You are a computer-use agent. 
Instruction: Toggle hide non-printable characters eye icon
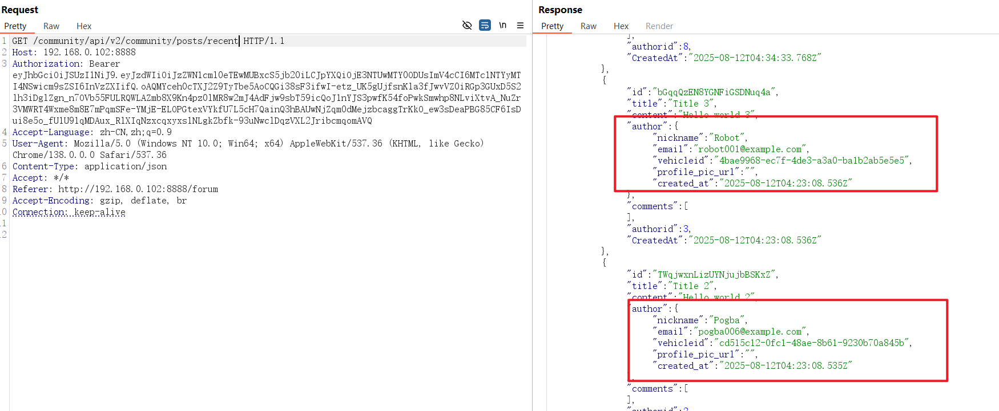click(467, 25)
